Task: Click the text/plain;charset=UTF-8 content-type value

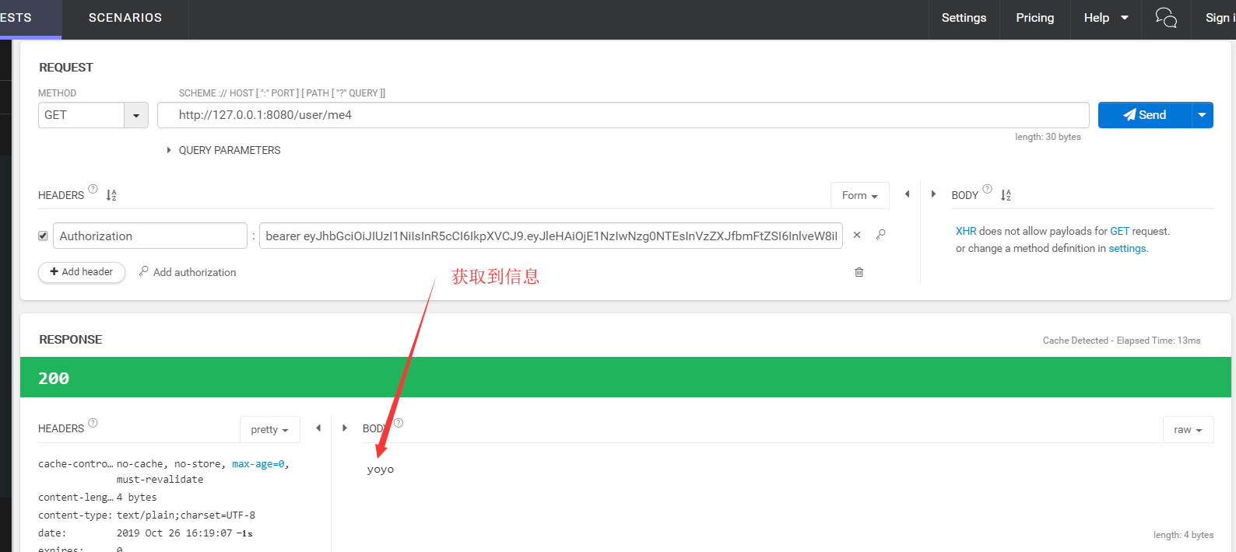Action: 186,515
